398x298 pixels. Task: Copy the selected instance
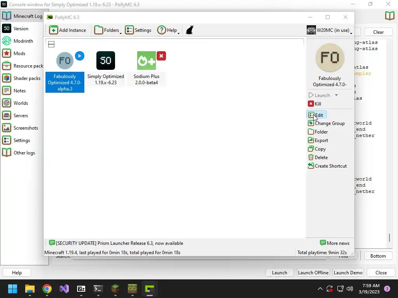point(317,149)
